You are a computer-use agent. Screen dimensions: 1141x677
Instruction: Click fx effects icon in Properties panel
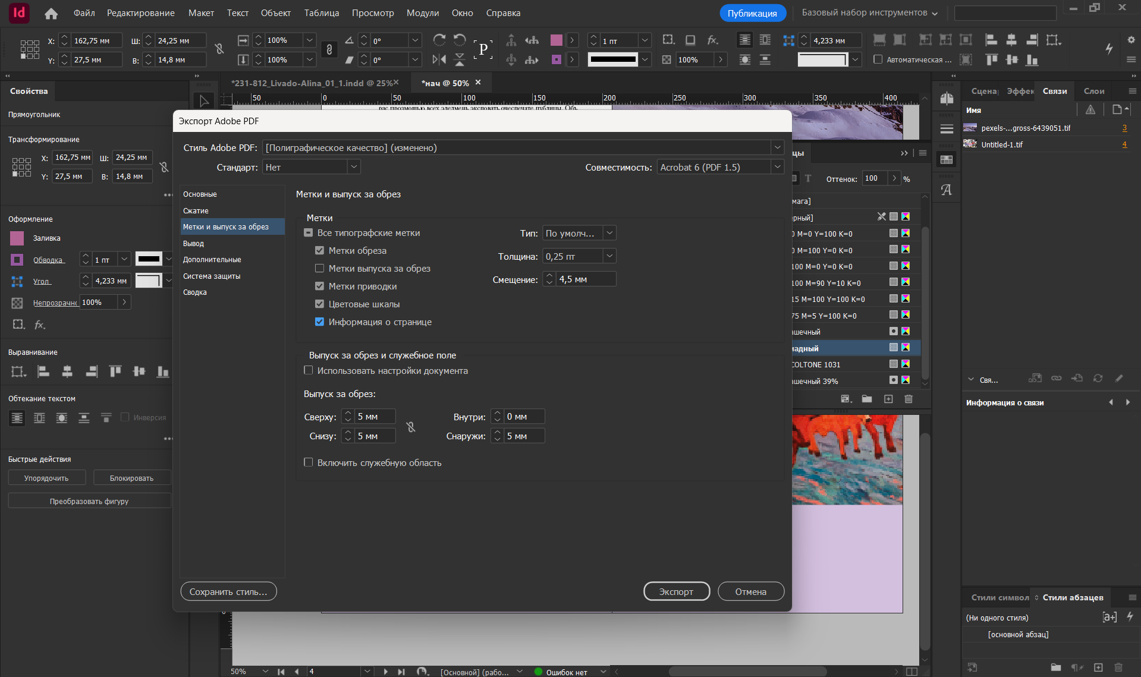coord(40,325)
